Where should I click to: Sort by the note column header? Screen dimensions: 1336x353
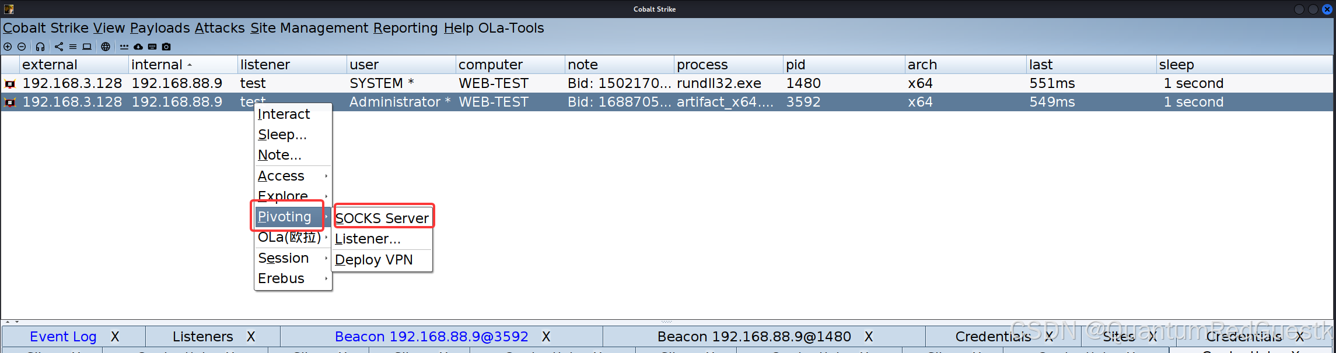click(619, 65)
